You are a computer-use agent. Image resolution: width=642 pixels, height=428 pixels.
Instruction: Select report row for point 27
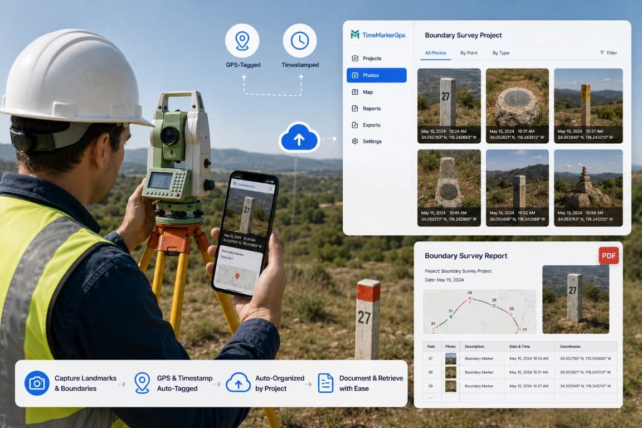coord(519,359)
